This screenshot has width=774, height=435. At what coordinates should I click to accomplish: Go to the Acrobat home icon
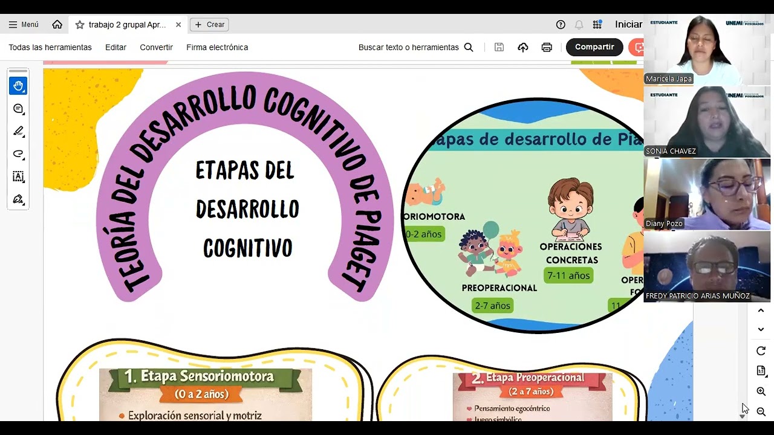point(57,25)
